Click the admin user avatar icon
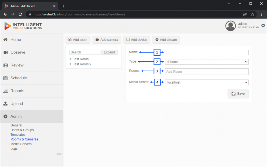 pyautogui.click(x=230, y=26)
